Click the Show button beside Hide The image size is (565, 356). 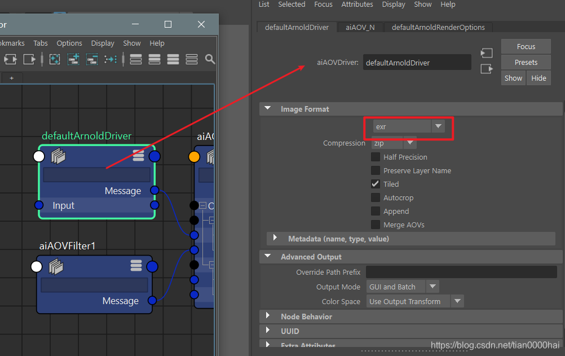(x=513, y=78)
